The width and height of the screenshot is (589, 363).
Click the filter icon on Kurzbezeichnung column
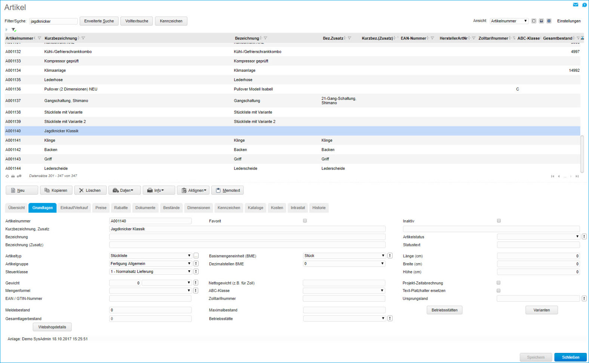pos(83,38)
